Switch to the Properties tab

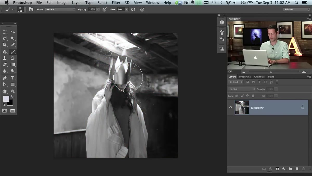(245, 77)
